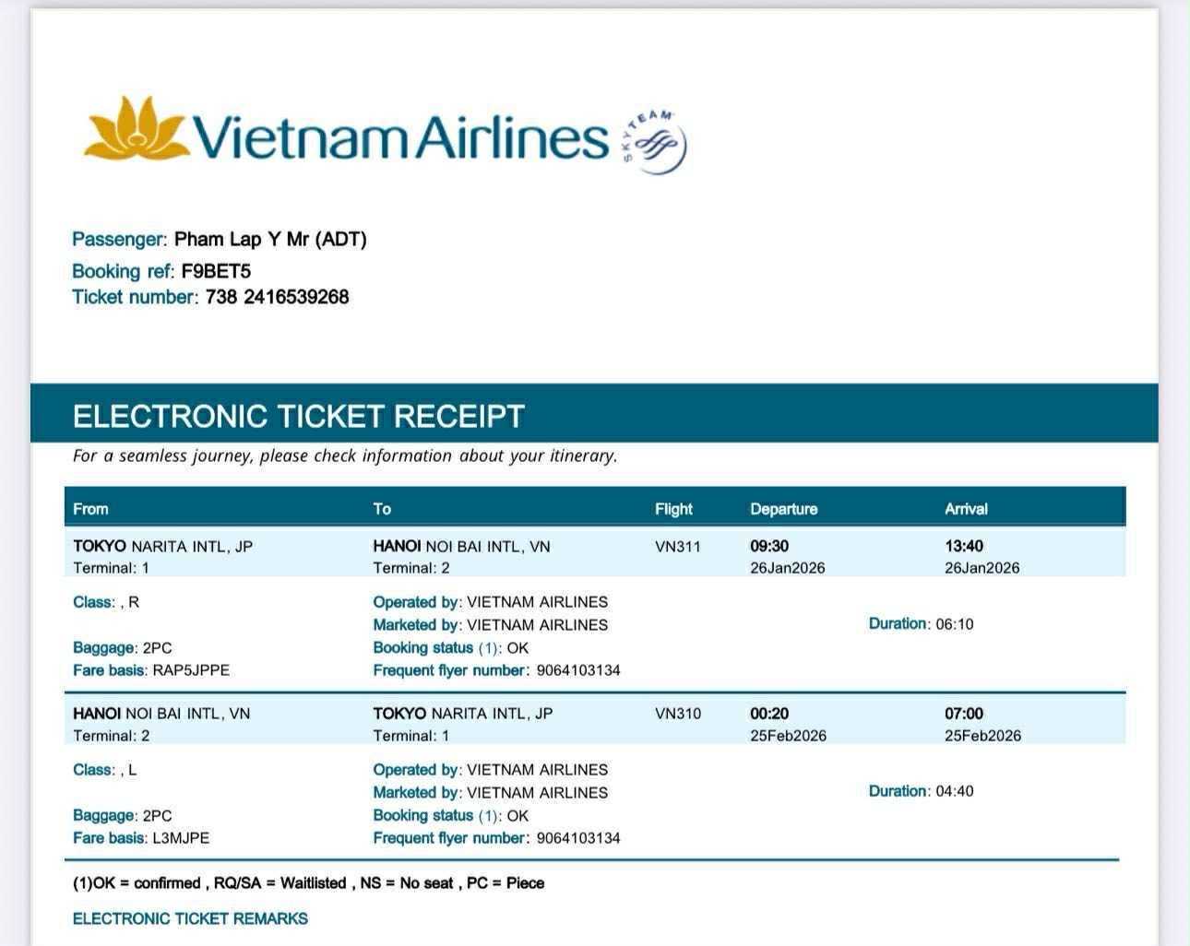Click the Duration 06:10 value
Screen dimensions: 1190x946
[x=954, y=624]
